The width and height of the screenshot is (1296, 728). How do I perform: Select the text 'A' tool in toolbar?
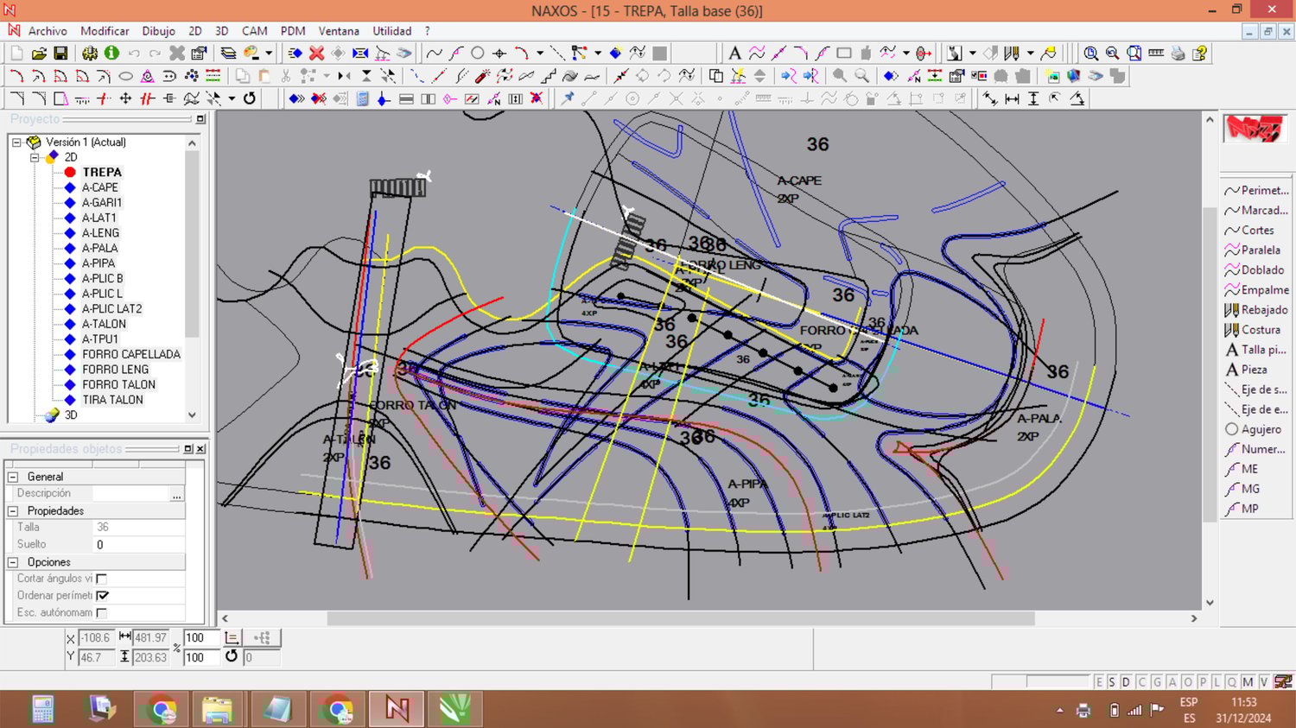734,54
